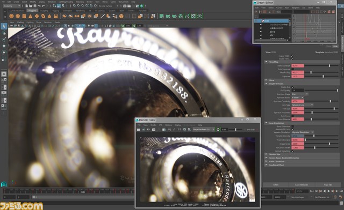344x210 pixels.
Task: Click the save scene icon
Action: [x=34, y=6]
